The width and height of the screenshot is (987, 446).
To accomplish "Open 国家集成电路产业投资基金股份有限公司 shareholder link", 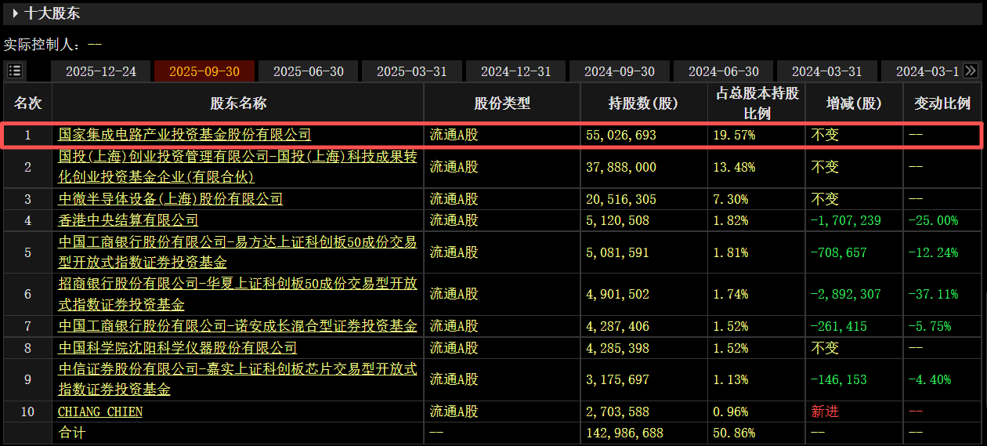I will (x=184, y=135).
